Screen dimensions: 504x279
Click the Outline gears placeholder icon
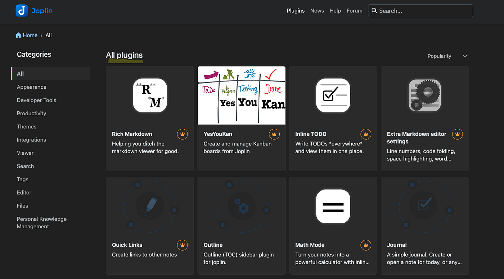242,206
